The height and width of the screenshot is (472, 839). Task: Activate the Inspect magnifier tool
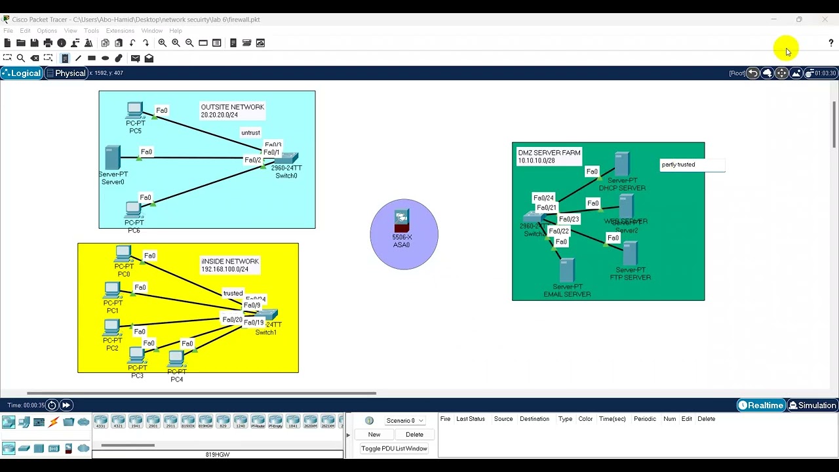21,58
